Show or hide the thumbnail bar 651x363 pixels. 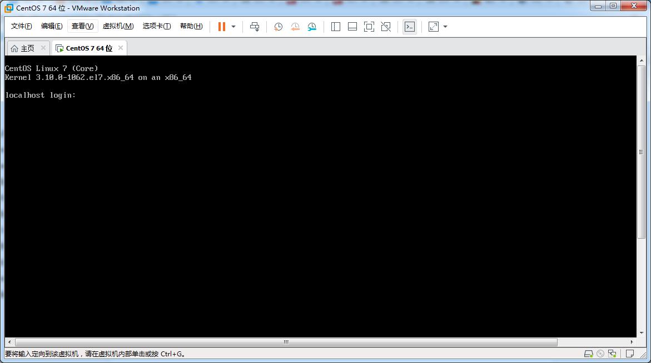352,26
